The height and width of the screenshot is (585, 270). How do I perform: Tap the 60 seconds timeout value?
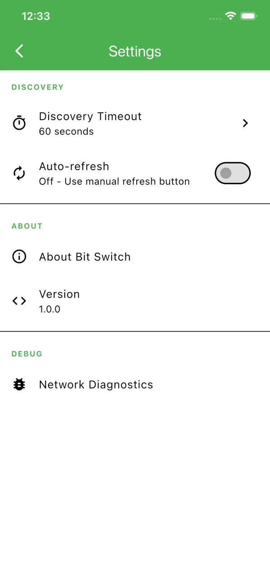[66, 132]
